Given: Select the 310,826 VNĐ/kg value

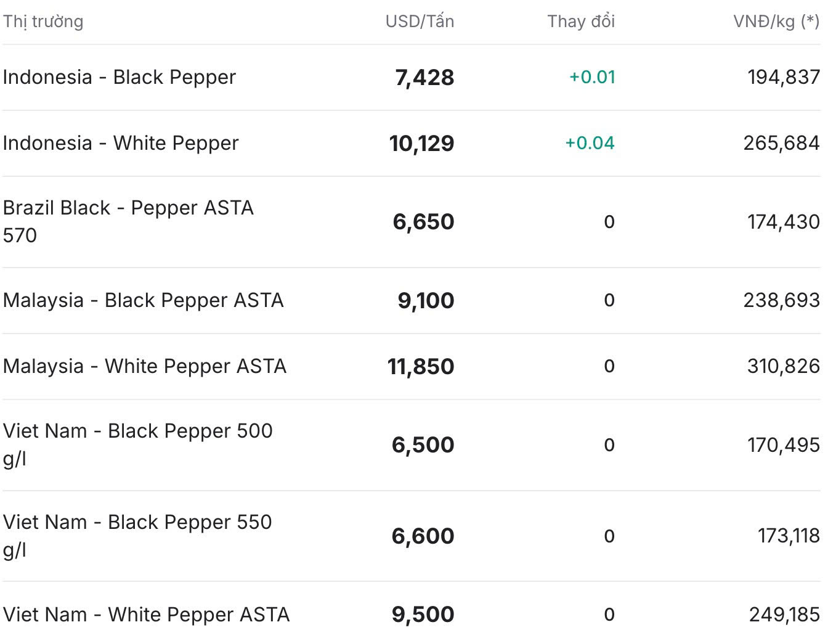Looking at the screenshot, I should [x=784, y=366].
